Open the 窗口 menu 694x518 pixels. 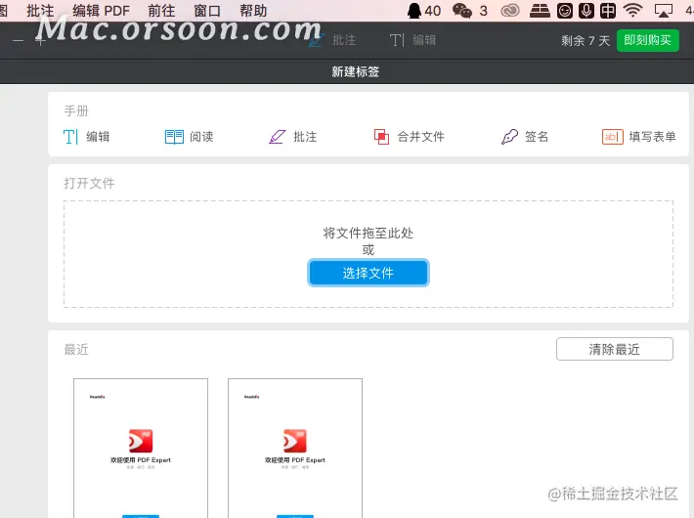coord(207,11)
